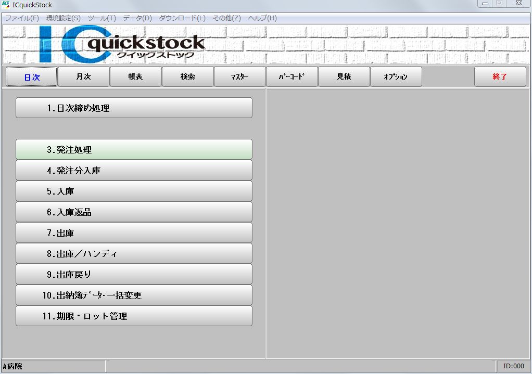Image resolution: width=532 pixels, height=374 pixels.
Task: Switch to the マスター tab
Action: click(239, 76)
